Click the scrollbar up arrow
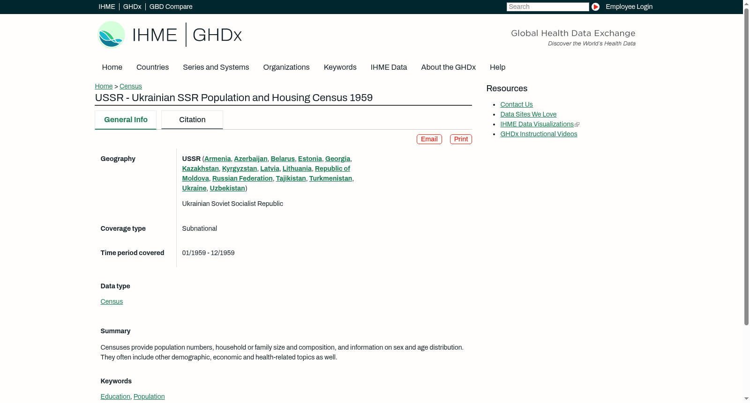Viewport: 750px width, 403px height. pos(746,3)
